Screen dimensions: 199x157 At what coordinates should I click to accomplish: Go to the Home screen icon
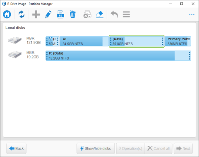tap(7, 14)
